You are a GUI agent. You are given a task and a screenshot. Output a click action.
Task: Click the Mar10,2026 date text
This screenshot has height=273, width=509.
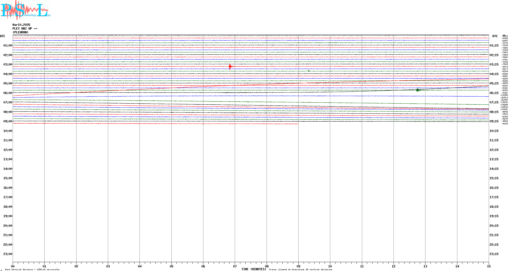tap(21, 25)
